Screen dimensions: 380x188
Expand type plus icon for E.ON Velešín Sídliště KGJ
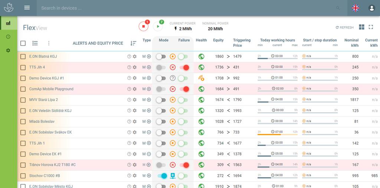tap(149, 110)
